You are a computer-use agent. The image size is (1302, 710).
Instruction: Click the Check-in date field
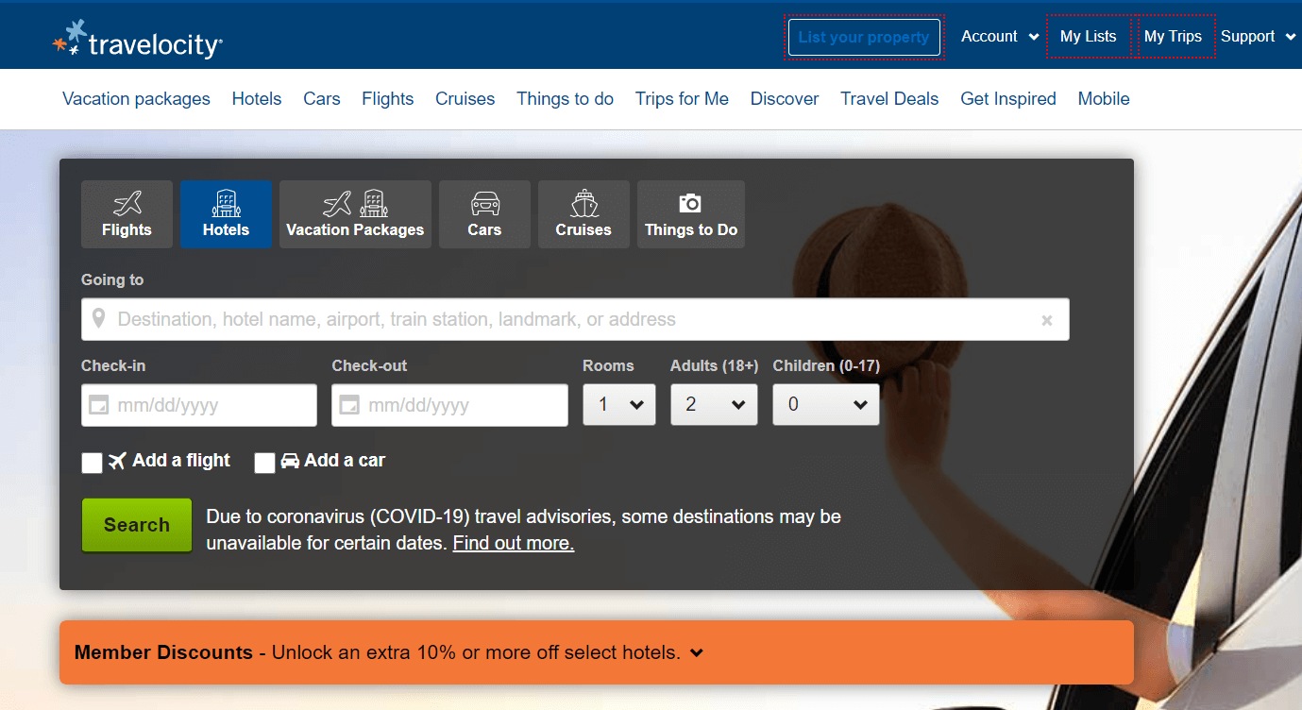199,405
